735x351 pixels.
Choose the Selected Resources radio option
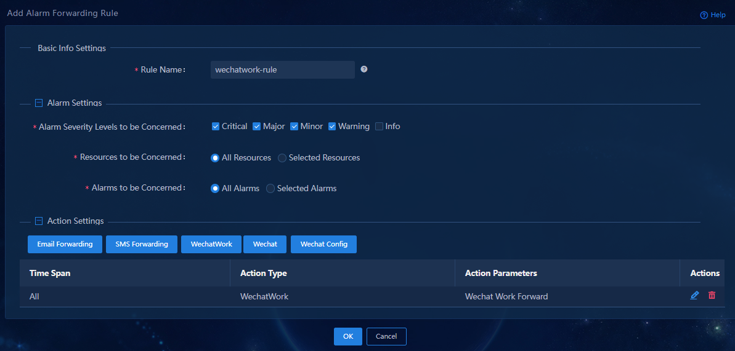coord(282,158)
